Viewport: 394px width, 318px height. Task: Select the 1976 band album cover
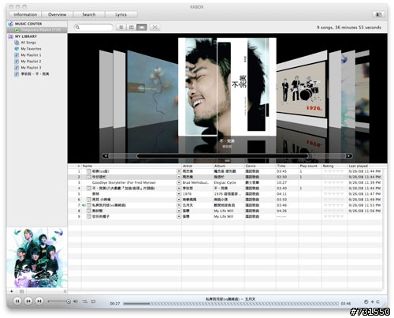pyautogui.click(x=301, y=90)
